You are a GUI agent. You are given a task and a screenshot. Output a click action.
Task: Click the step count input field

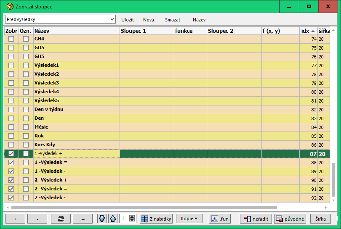click(124, 218)
